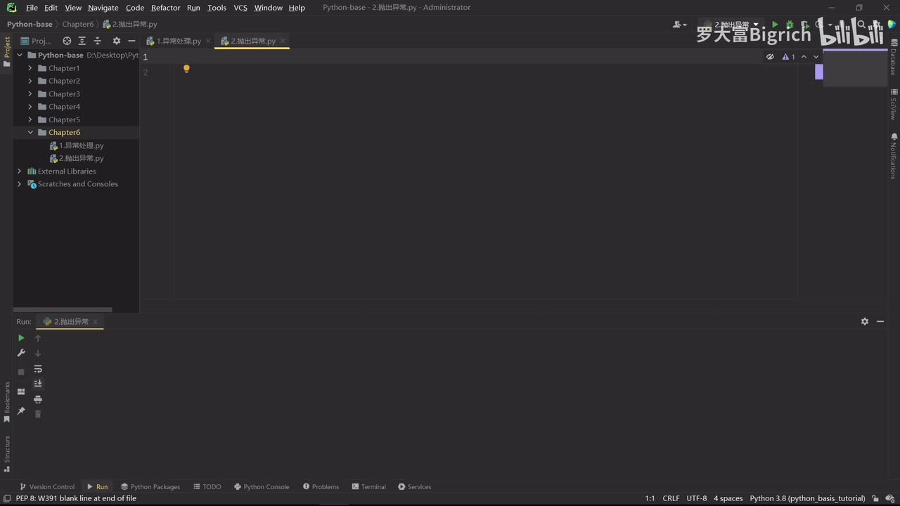This screenshot has height=506, width=900.
Task: Open the Terminal tool window
Action: point(368,486)
